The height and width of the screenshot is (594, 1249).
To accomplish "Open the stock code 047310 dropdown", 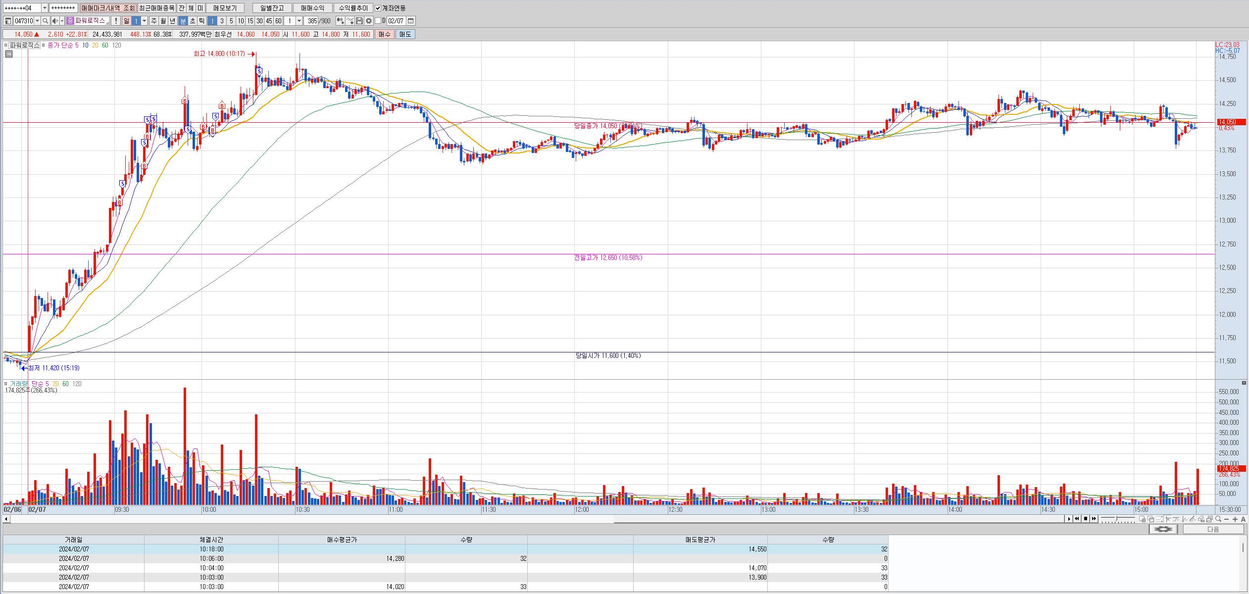I will [38, 21].
